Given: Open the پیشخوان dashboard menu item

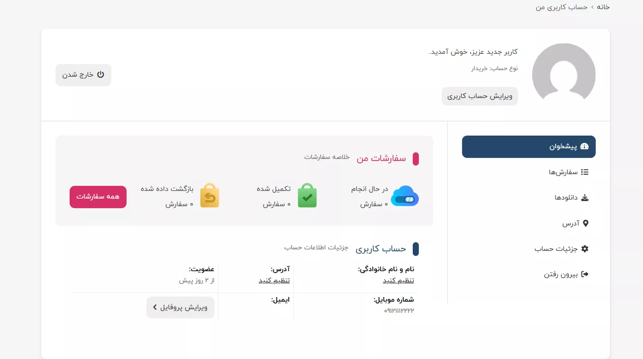Looking at the screenshot, I should [529, 147].
